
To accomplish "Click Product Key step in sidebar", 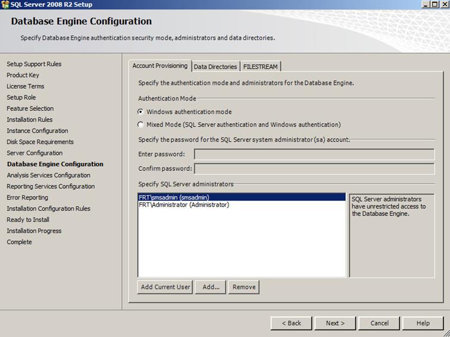I will click(23, 75).
